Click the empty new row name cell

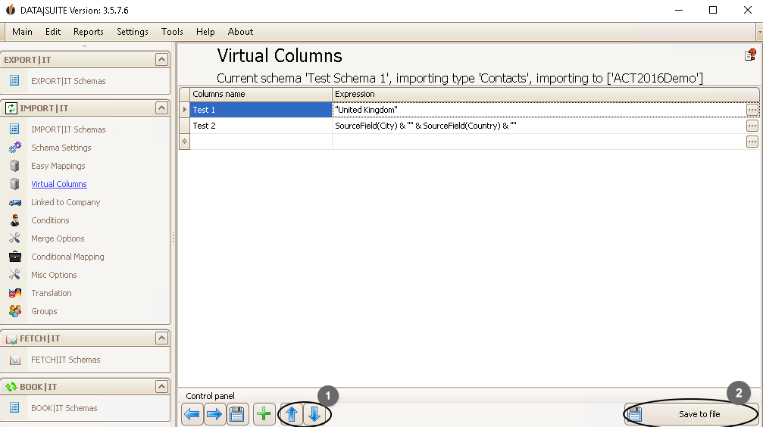tap(261, 142)
